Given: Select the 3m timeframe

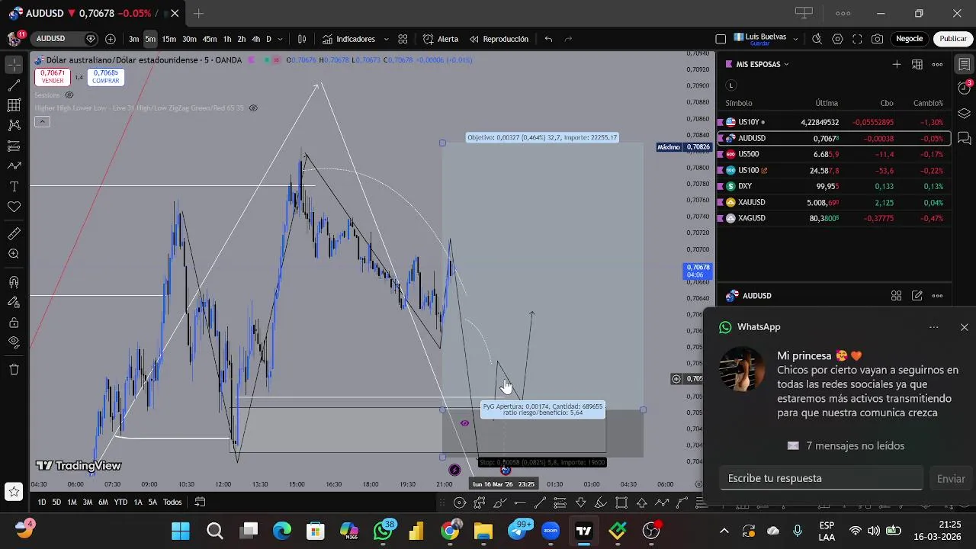Looking at the screenshot, I should coord(133,39).
